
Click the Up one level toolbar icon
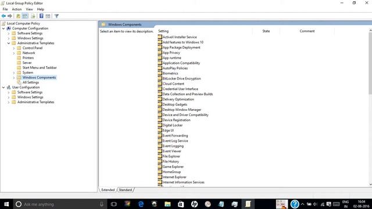pyautogui.click(x=18, y=16)
